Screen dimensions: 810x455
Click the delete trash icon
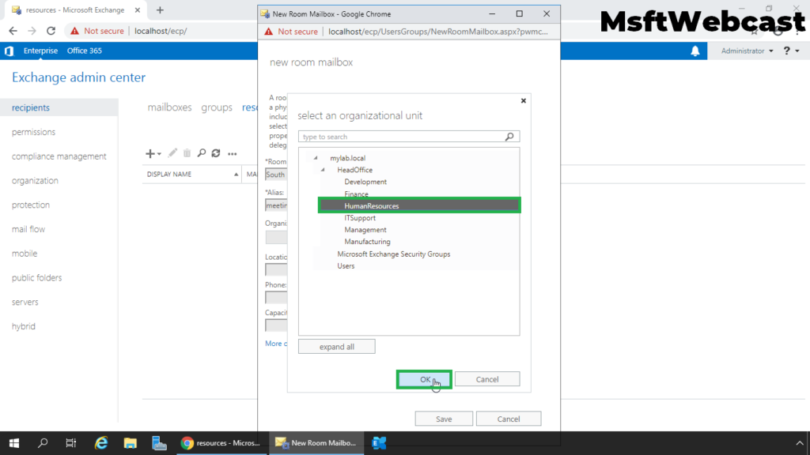coord(187,153)
